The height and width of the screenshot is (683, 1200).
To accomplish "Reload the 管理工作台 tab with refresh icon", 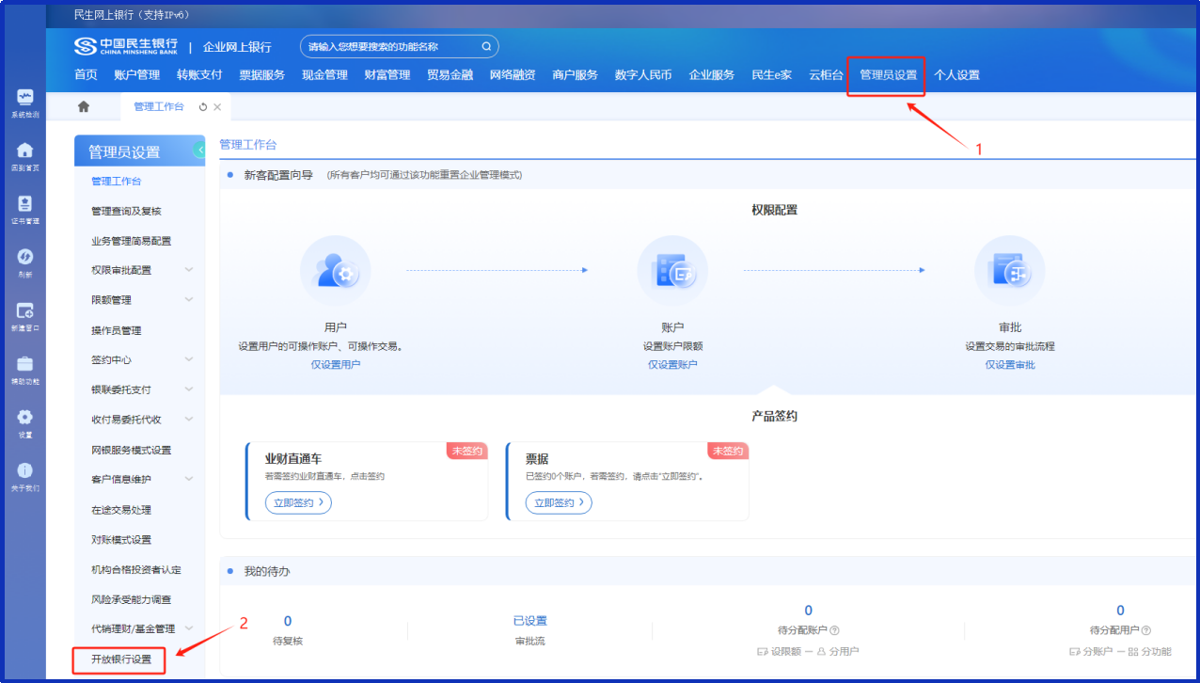I will (203, 107).
